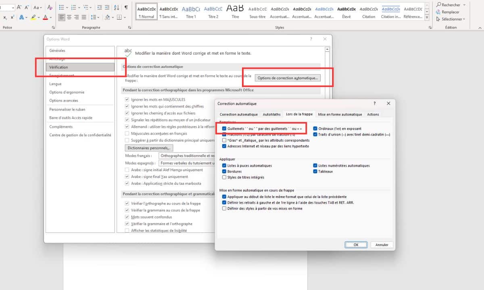Open Dictionnaires personnels button
The height and width of the screenshot is (290, 484).
(149, 148)
